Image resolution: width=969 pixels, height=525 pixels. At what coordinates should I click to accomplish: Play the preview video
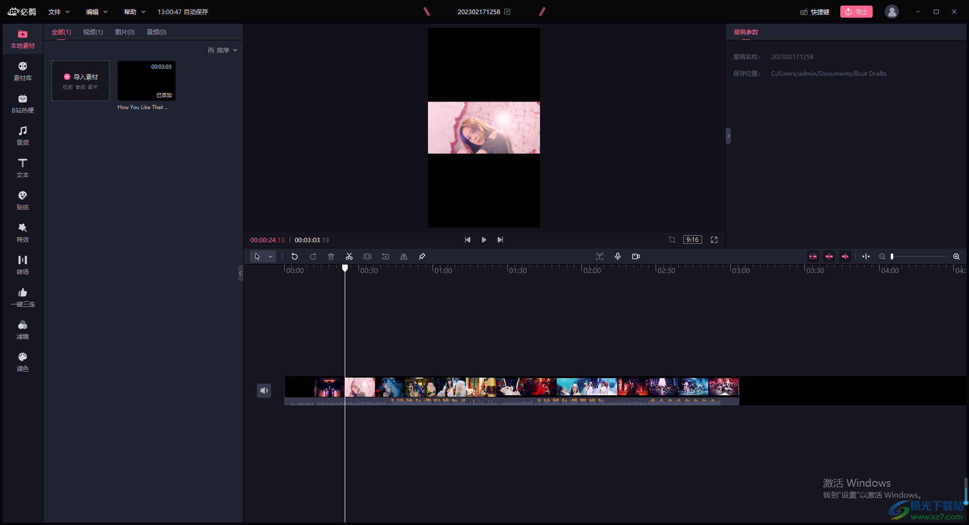[484, 240]
